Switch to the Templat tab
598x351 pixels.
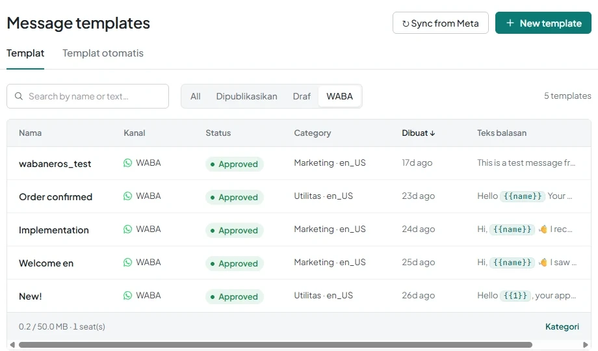[25, 53]
